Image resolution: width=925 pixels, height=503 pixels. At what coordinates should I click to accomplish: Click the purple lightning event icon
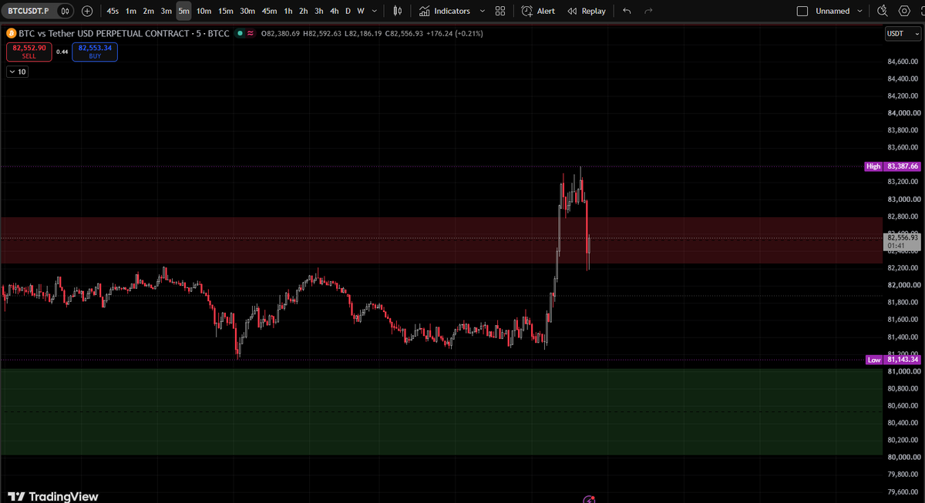(590, 499)
